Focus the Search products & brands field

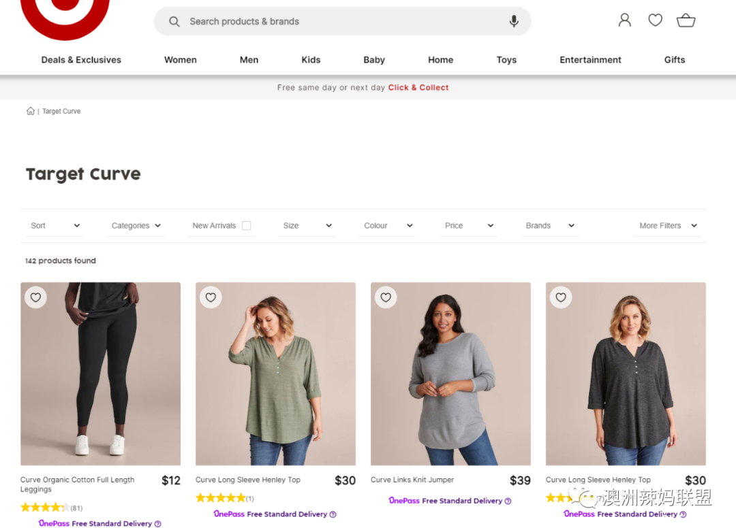click(x=343, y=21)
